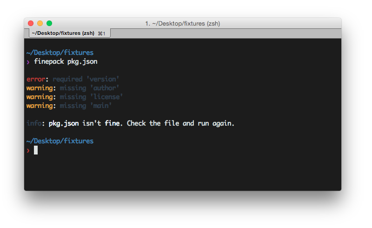Click the top blue ~/Desktop/fixtures path
The height and width of the screenshot is (228, 372).
coord(60,53)
